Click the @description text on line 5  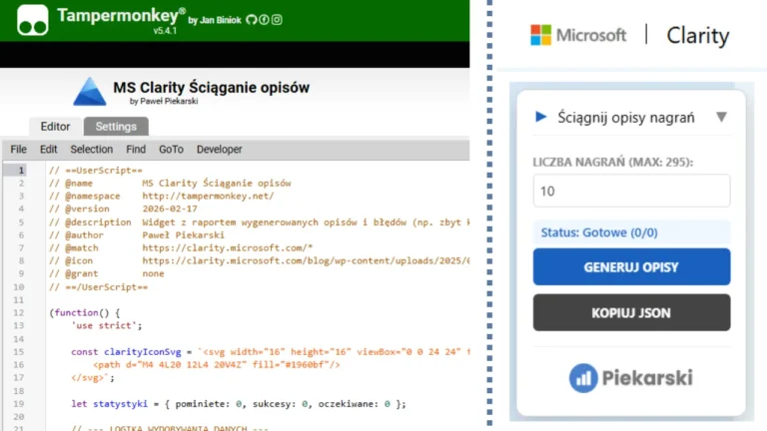(x=306, y=222)
